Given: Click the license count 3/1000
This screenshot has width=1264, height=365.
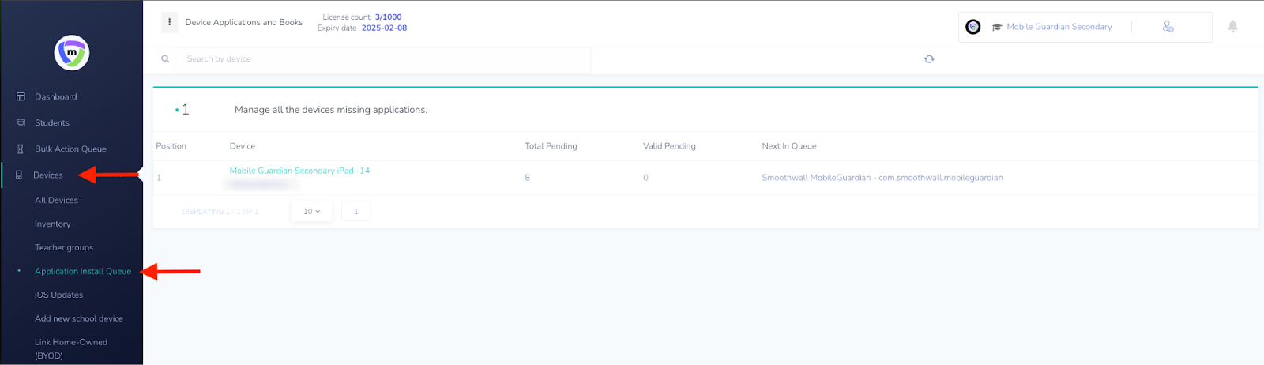Looking at the screenshot, I should tap(389, 17).
